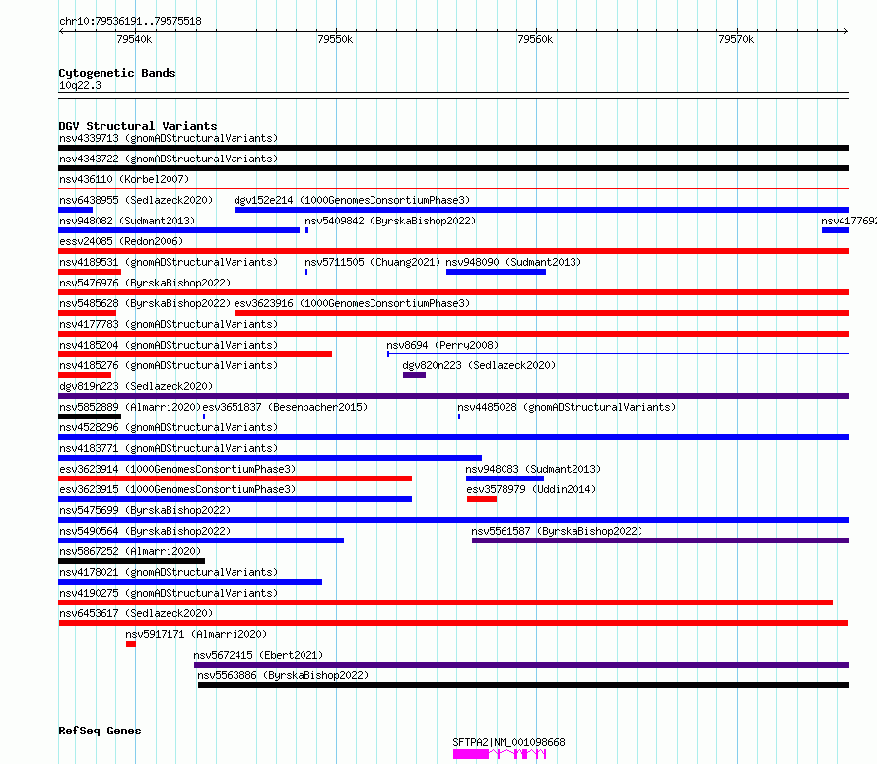Click nsv5563886 (ByrskaBishop2022) label

pos(283,675)
